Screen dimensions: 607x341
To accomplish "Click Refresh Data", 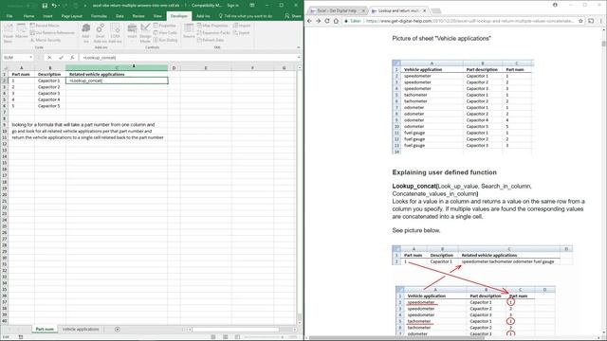I will pyautogui.click(x=211, y=40).
